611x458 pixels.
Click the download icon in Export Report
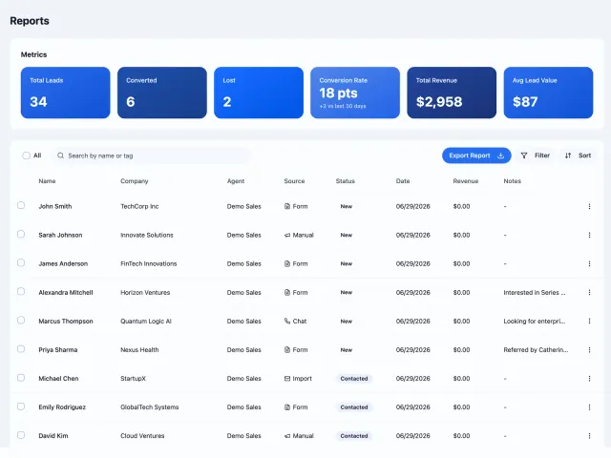click(x=500, y=156)
